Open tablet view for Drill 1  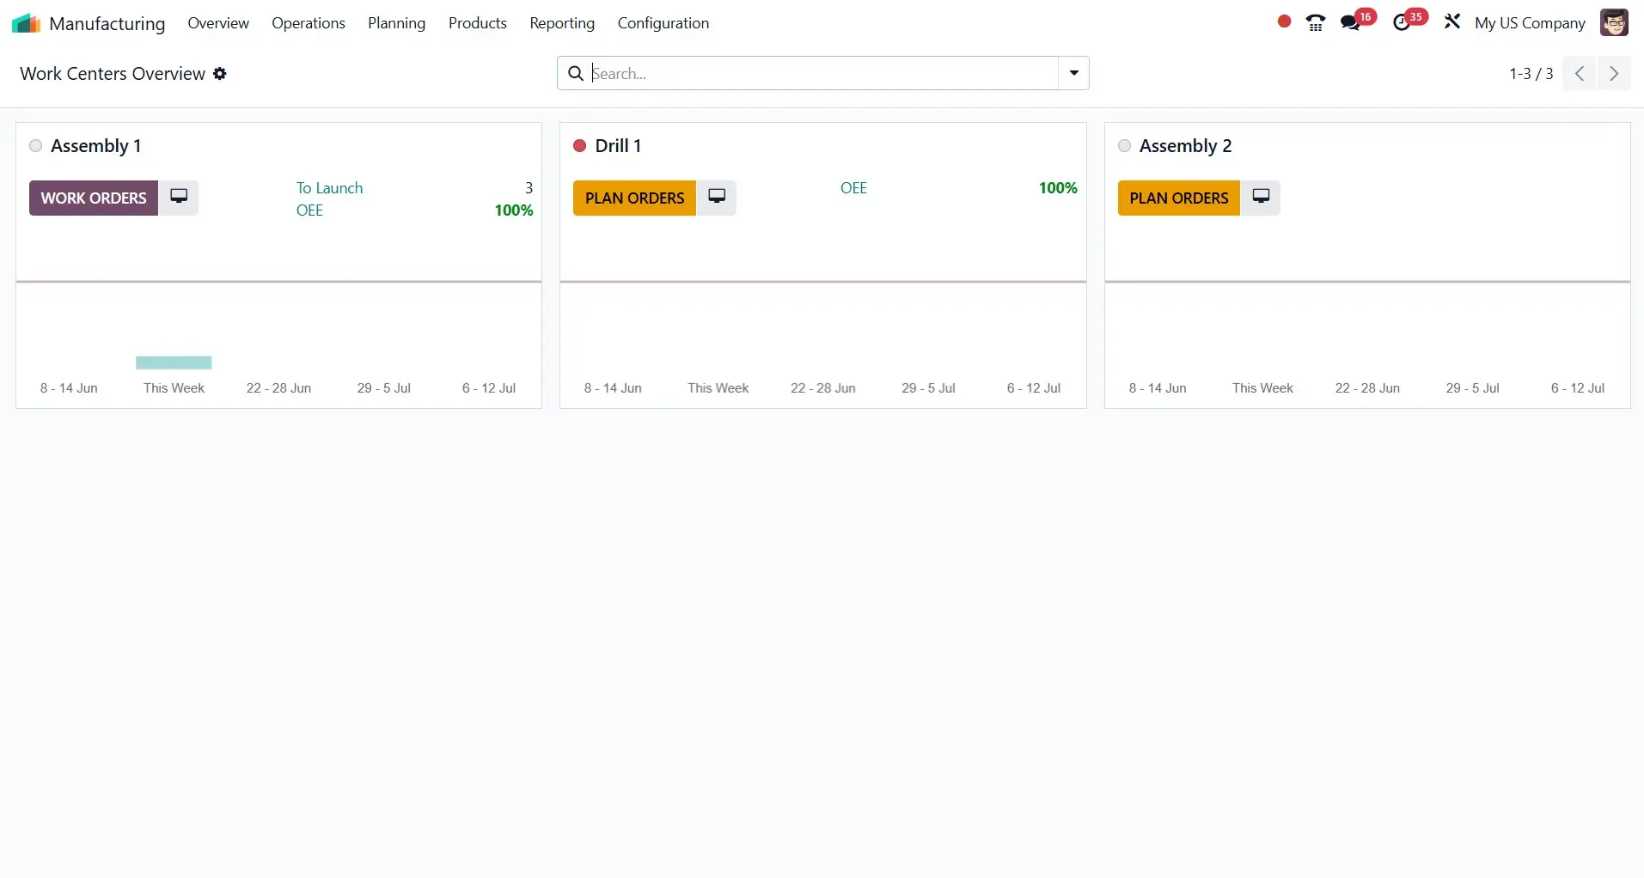click(717, 198)
